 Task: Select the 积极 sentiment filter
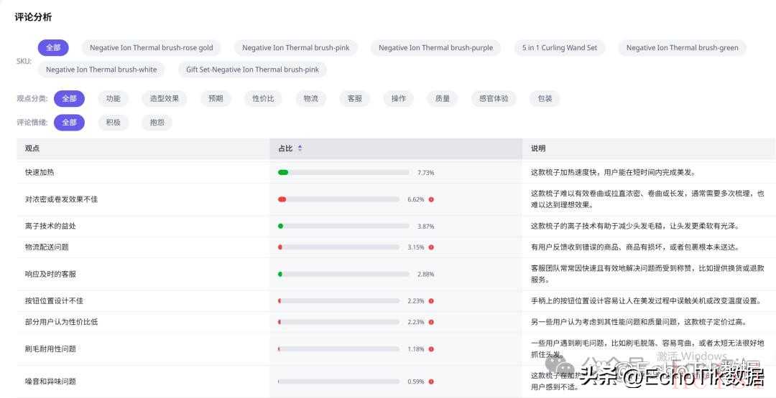pos(114,123)
